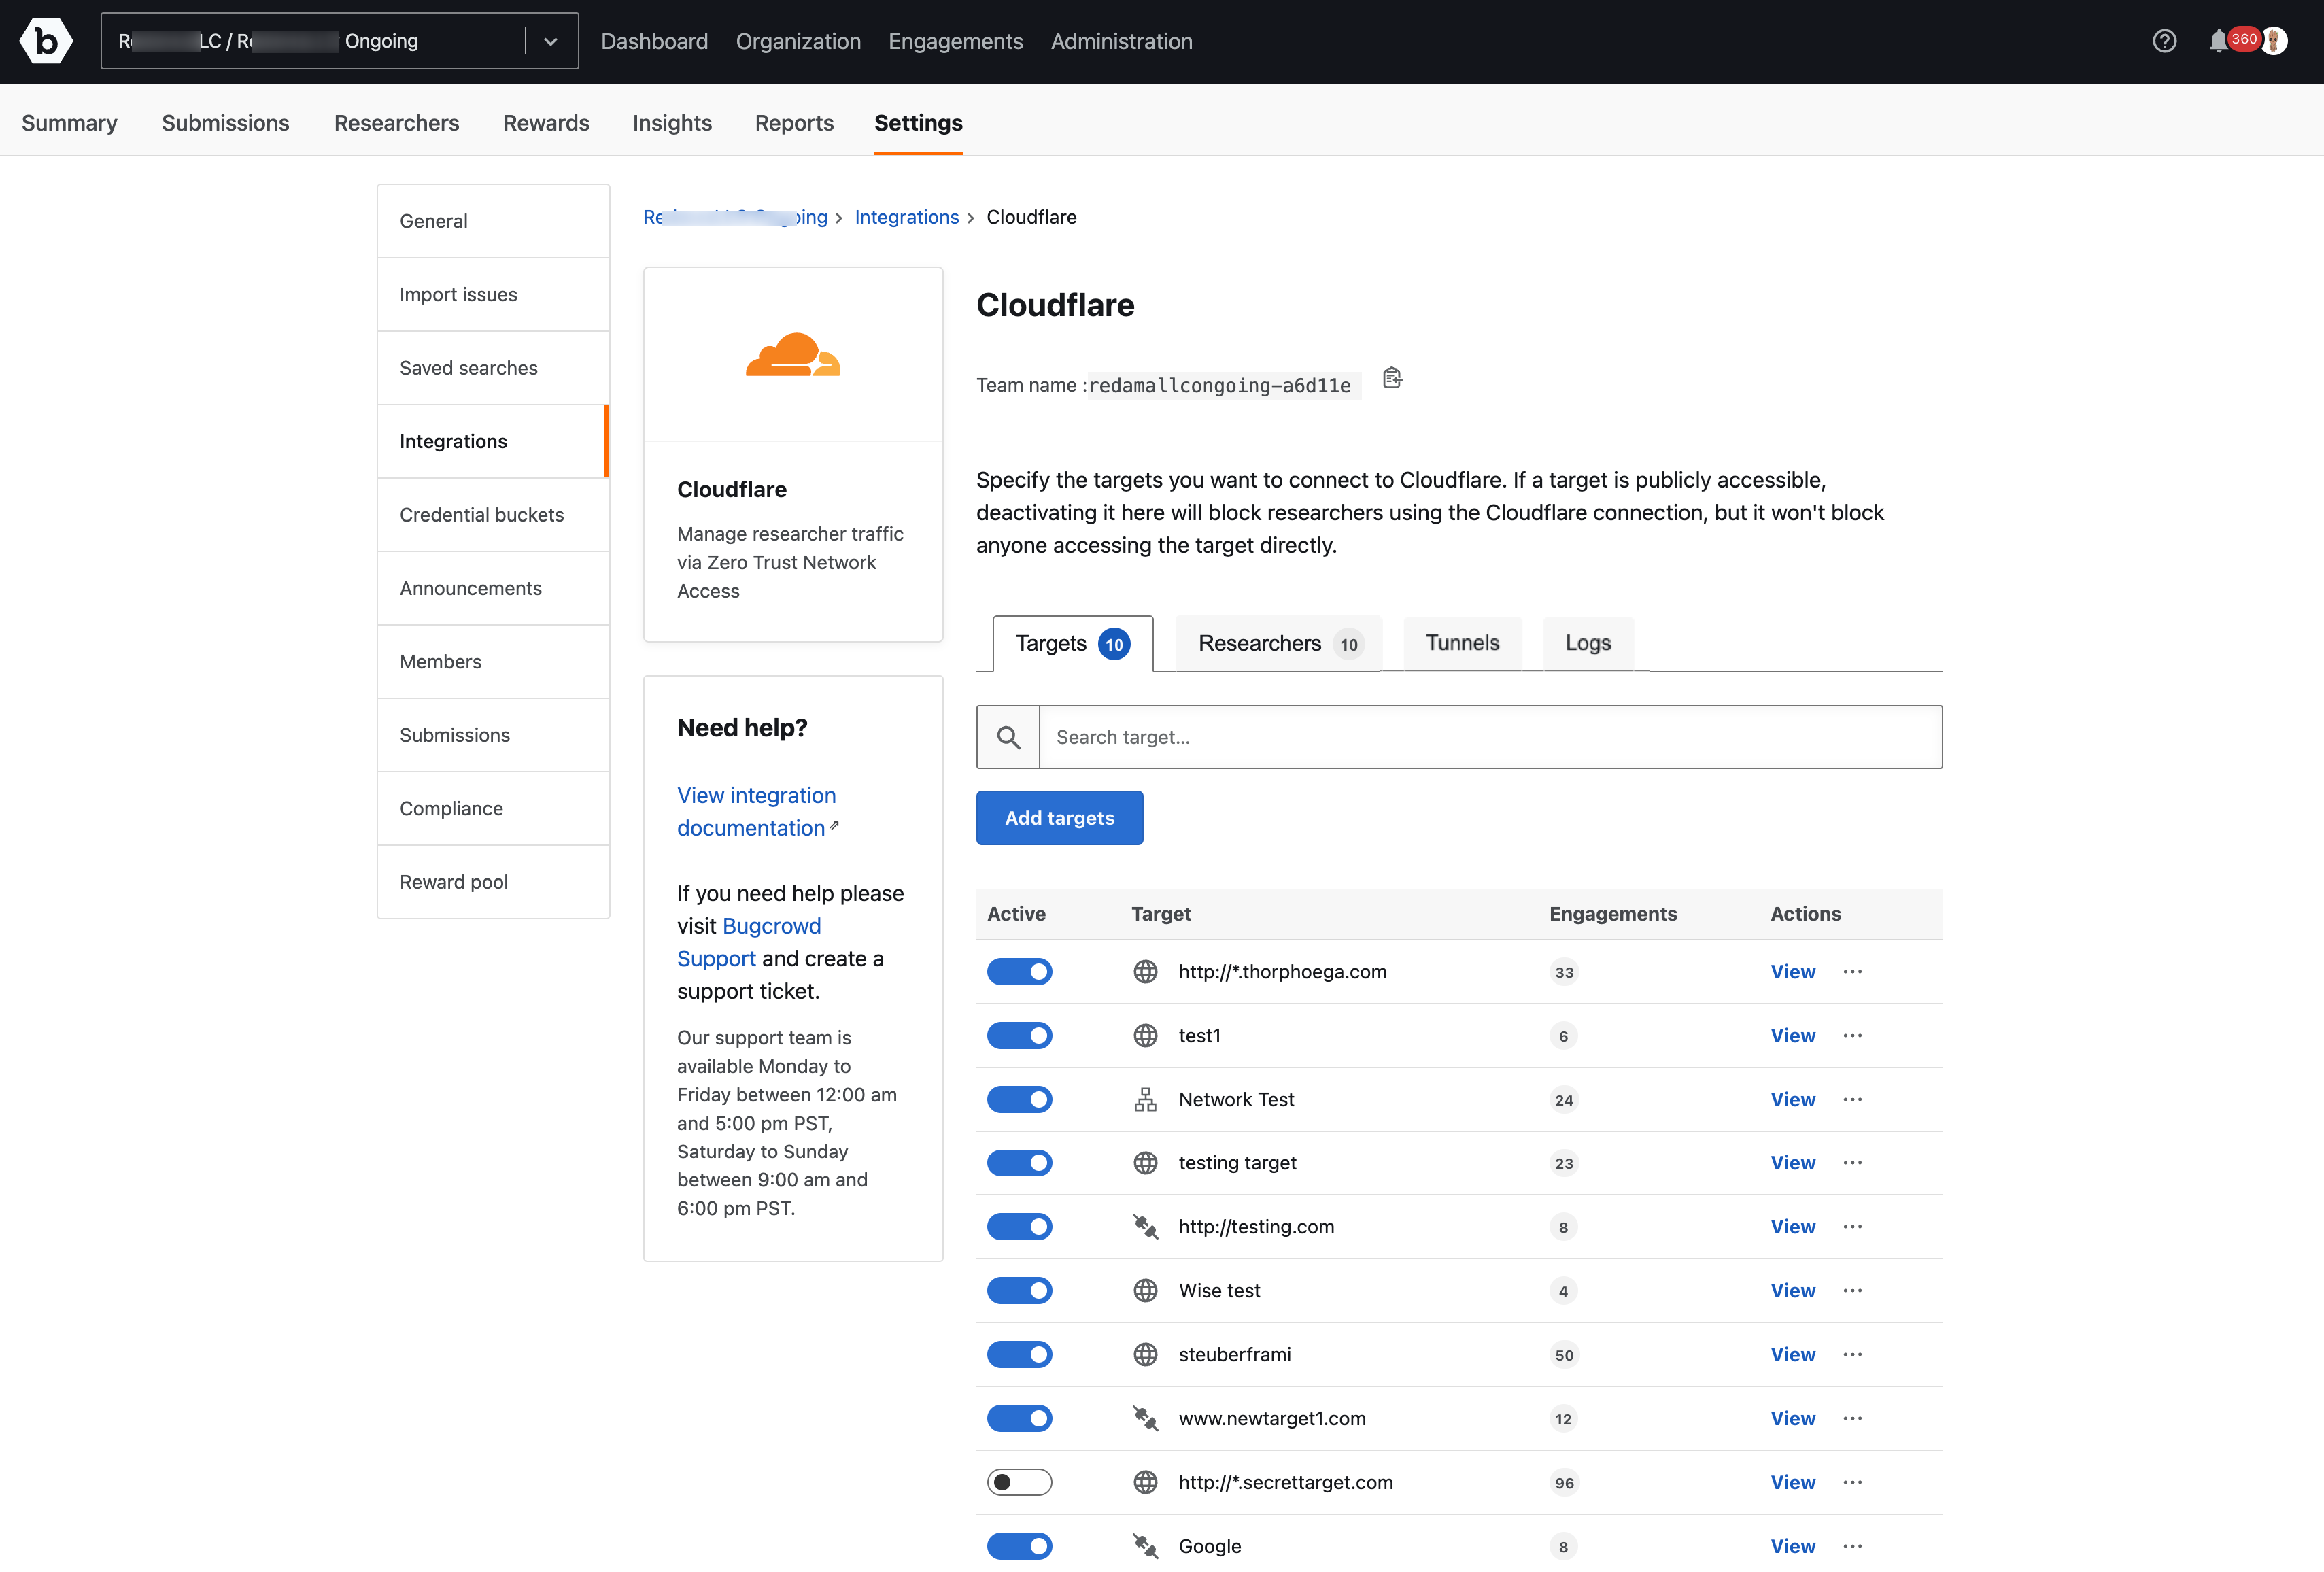Deactivate the http://testing.com toggle

(x=1019, y=1227)
